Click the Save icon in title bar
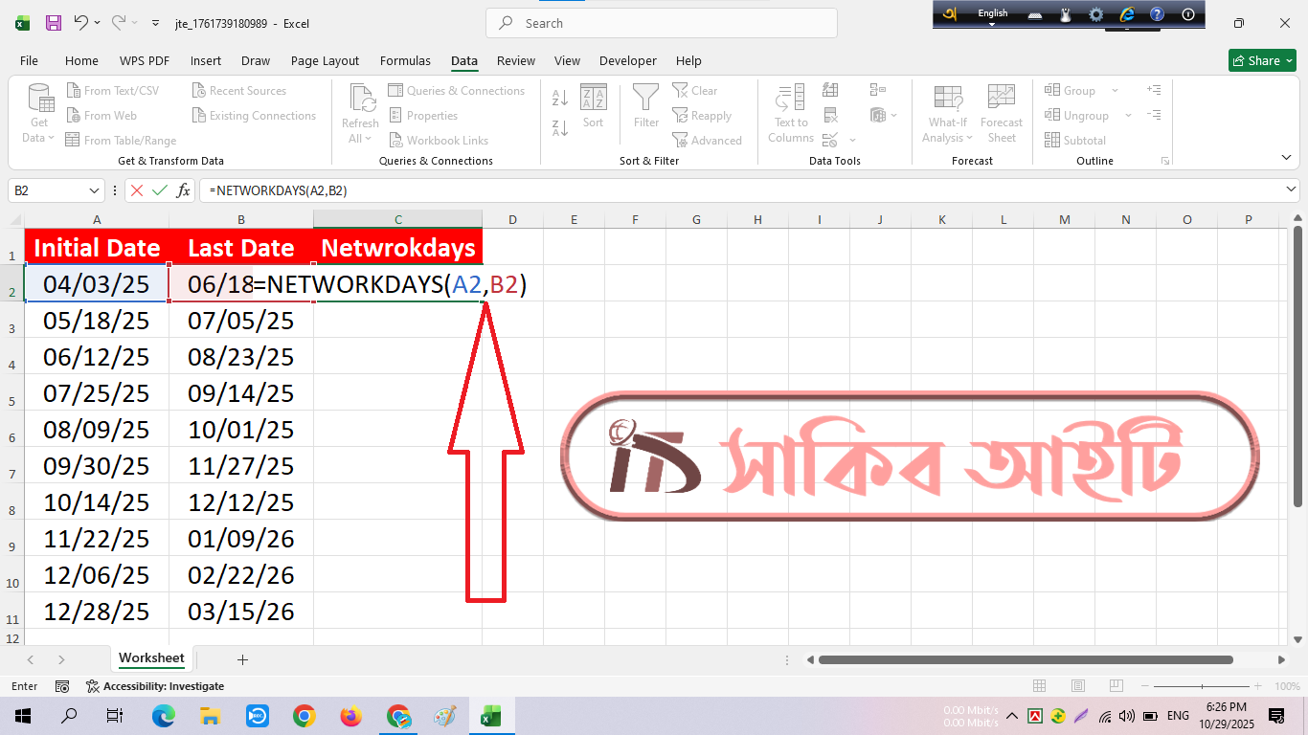Viewport: 1308px width, 735px height. 54,23
